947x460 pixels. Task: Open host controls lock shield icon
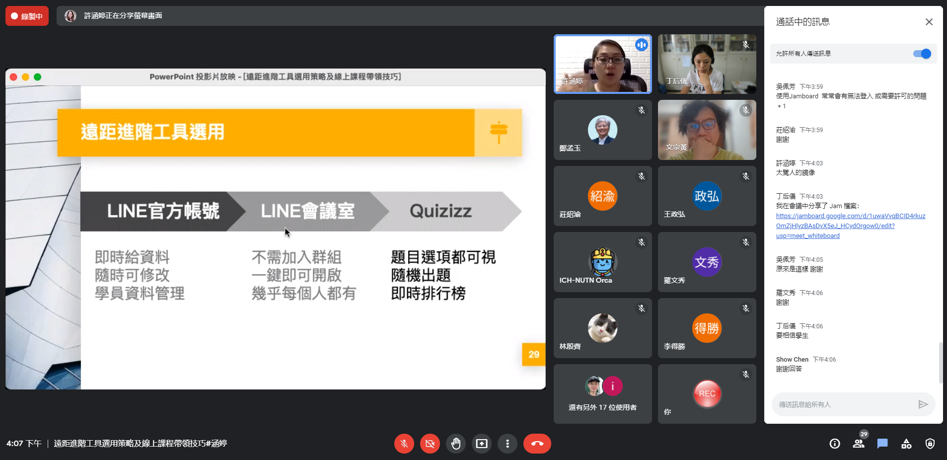(x=930, y=444)
